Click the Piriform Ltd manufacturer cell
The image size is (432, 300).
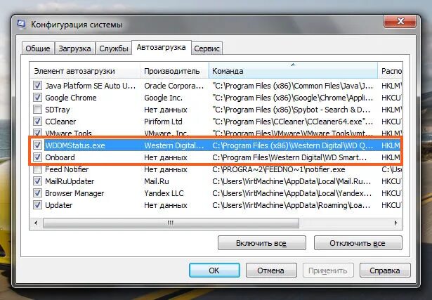click(x=163, y=122)
